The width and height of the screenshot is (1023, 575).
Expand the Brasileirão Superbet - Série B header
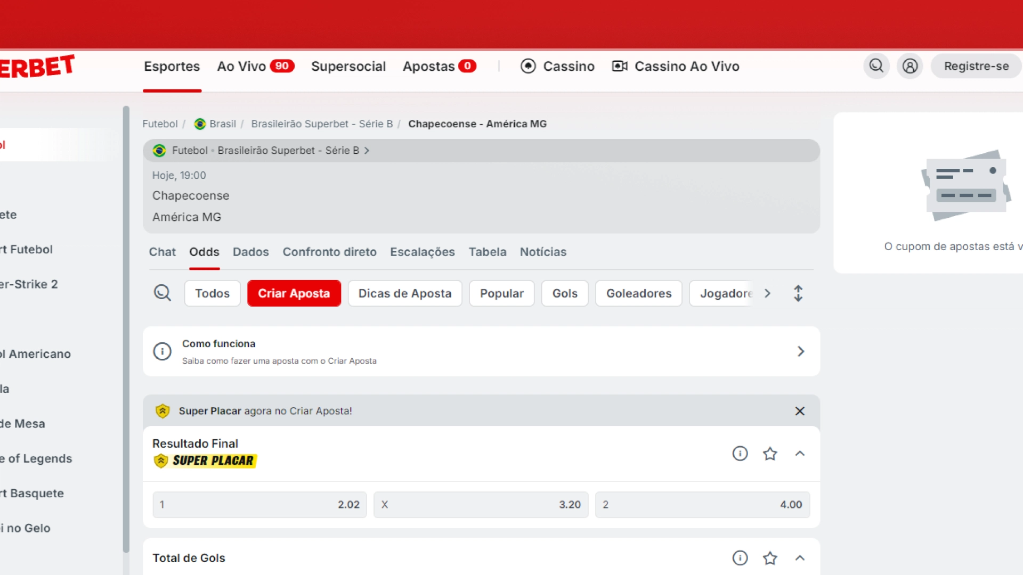(367, 151)
